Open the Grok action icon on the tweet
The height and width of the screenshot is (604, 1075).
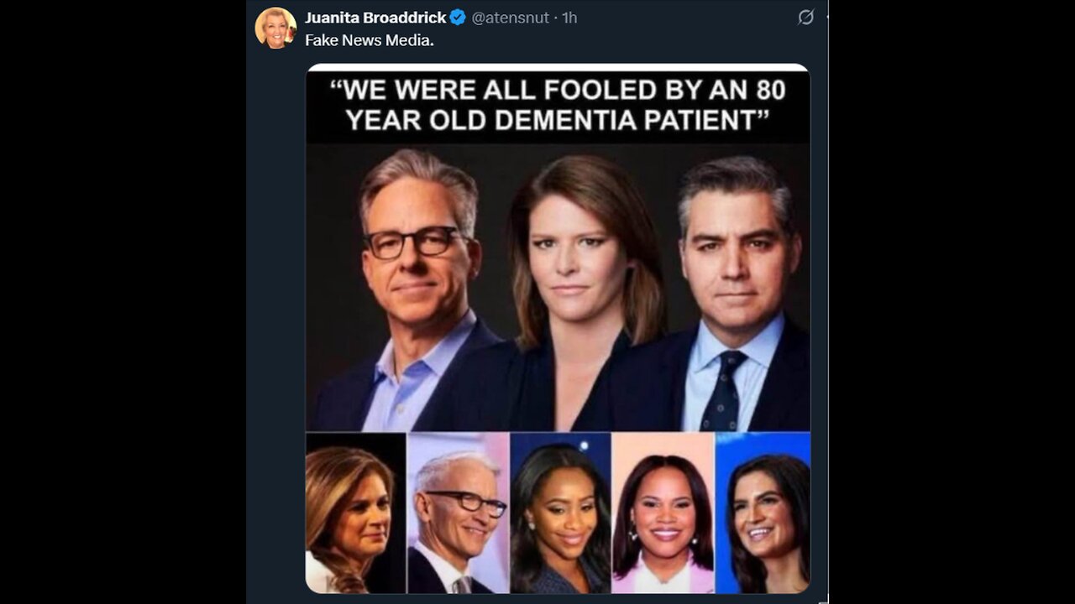tap(805, 18)
